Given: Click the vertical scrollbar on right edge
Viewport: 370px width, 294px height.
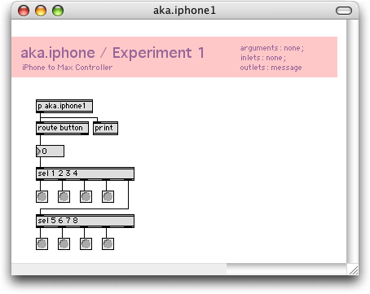Looking at the screenshot, I should point(353,141).
